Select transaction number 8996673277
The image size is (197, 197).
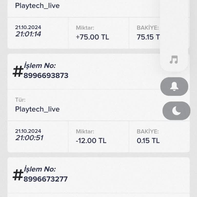tap(46, 179)
